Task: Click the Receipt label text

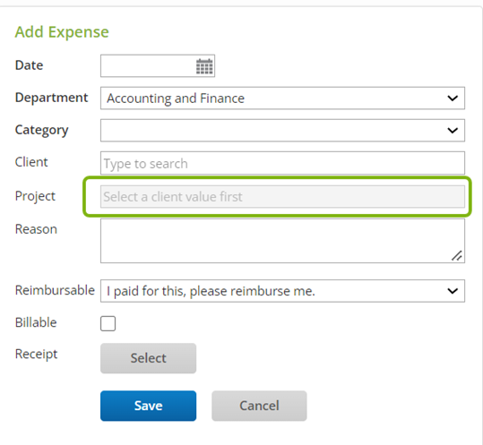Action: [36, 355]
